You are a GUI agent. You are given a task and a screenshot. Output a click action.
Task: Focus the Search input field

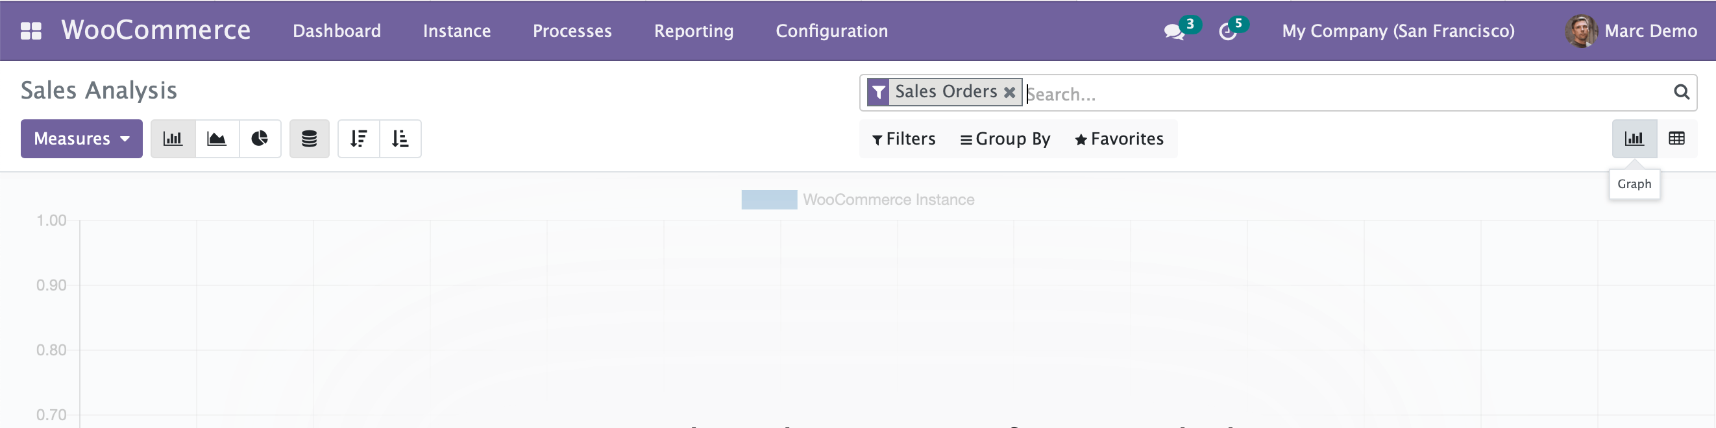coord(1345,94)
